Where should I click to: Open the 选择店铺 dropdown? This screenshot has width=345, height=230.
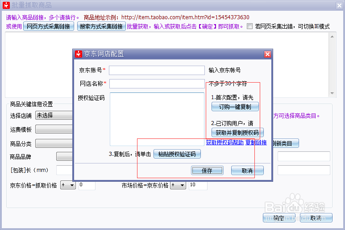pos(54,115)
